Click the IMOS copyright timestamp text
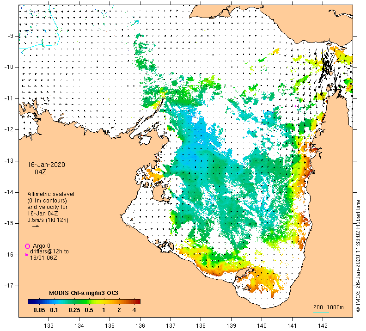 click(x=358, y=256)
